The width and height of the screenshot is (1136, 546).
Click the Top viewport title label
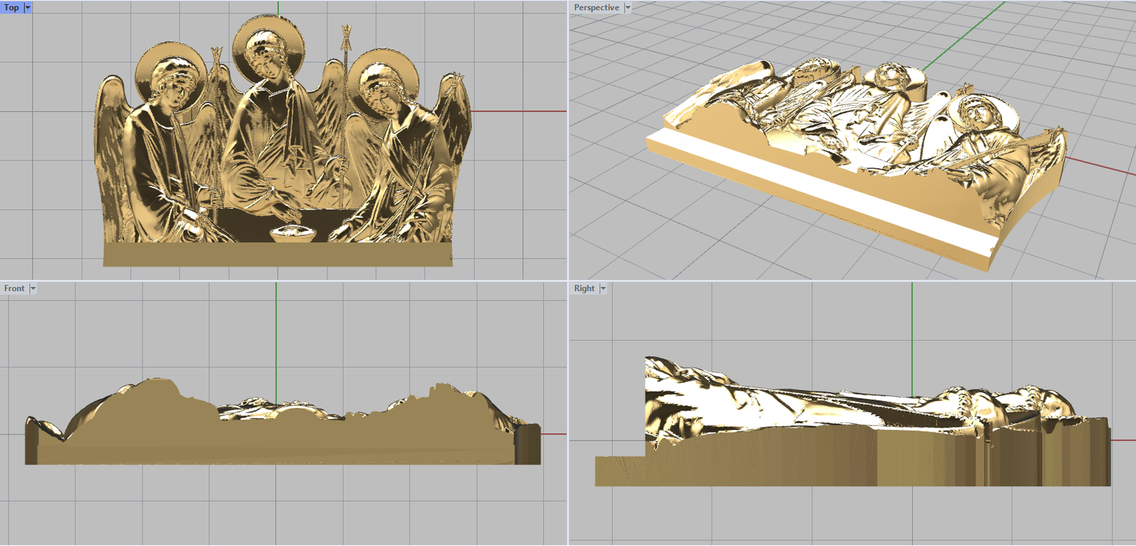[x=11, y=7]
